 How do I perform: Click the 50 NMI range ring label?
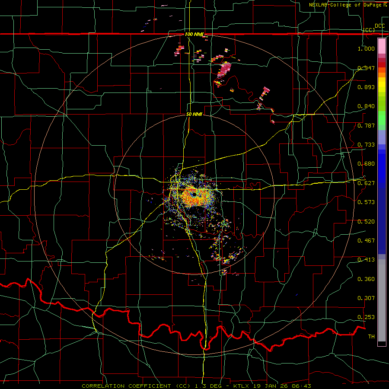(x=194, y=114)
